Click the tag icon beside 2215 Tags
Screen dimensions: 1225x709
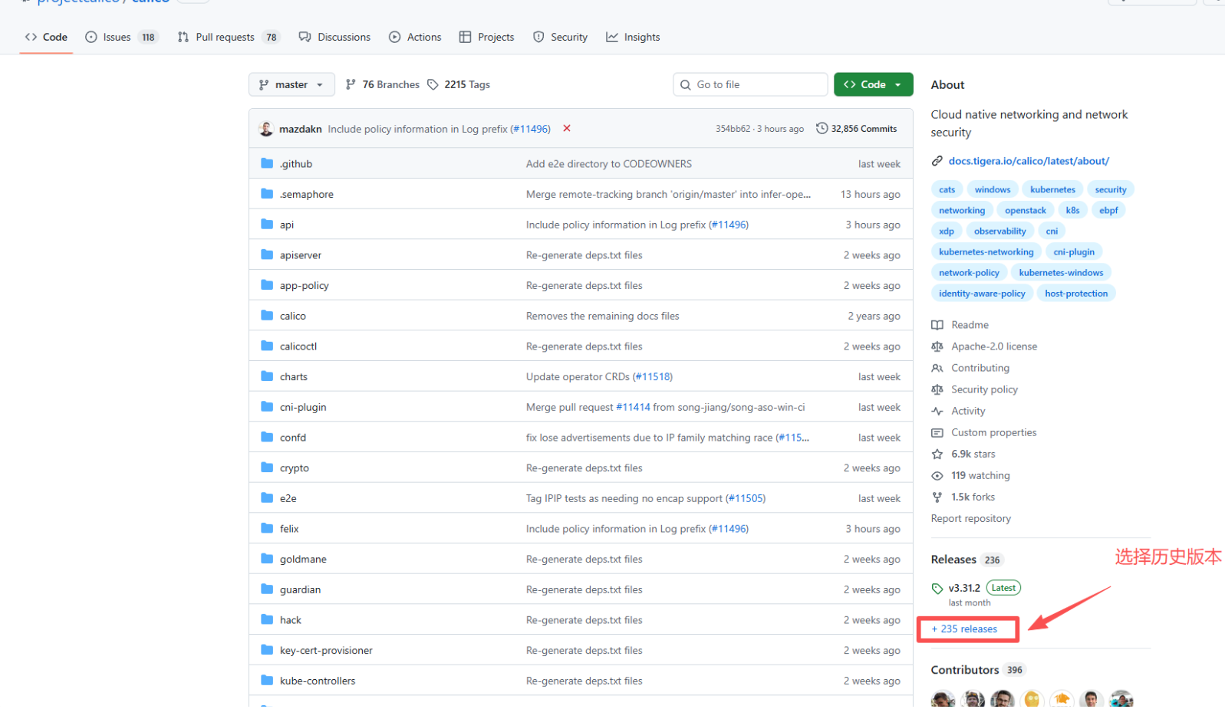pos(433,84)
